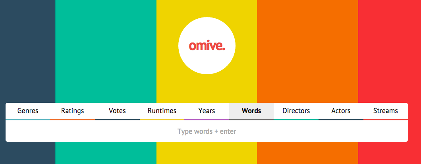Open the Genres tab
Screen dimensions: 421x164
click(x=28, y=111)
